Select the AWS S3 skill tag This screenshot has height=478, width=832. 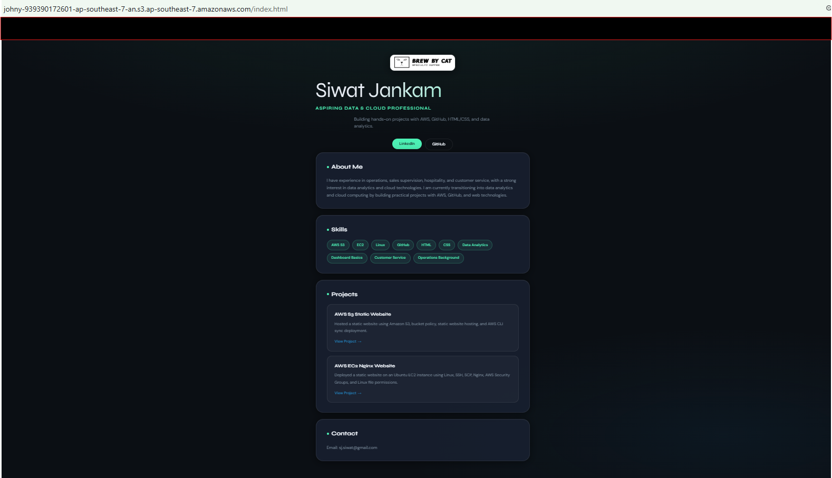(338, 245)
